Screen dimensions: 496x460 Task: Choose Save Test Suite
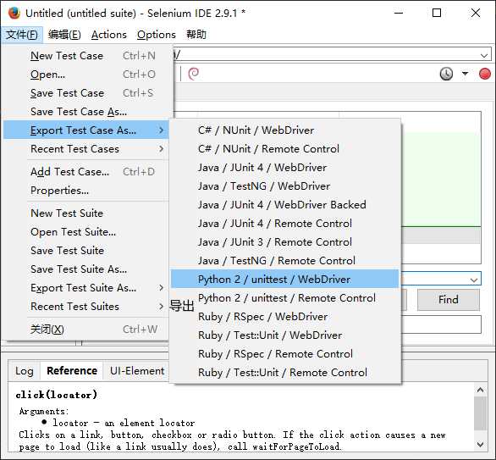click(x=86, y=251)
